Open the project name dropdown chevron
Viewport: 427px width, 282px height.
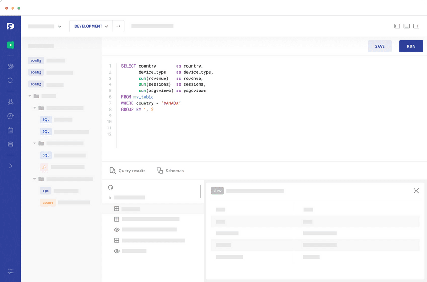pyautogui.click(x=60, y=26)
